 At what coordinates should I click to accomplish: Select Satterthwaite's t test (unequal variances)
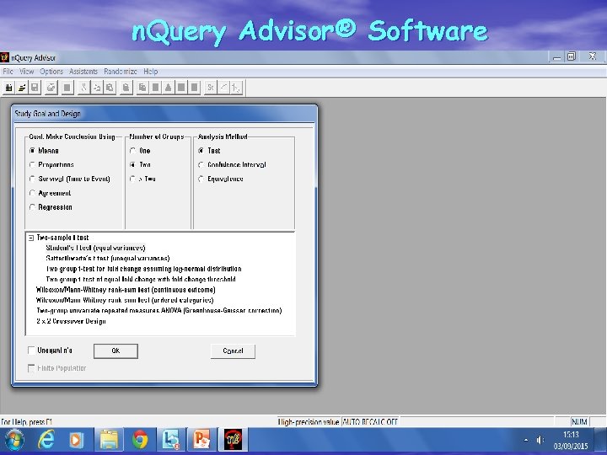coord(108,258)
